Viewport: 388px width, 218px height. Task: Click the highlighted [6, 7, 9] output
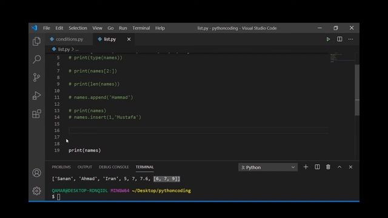(167, 179)
